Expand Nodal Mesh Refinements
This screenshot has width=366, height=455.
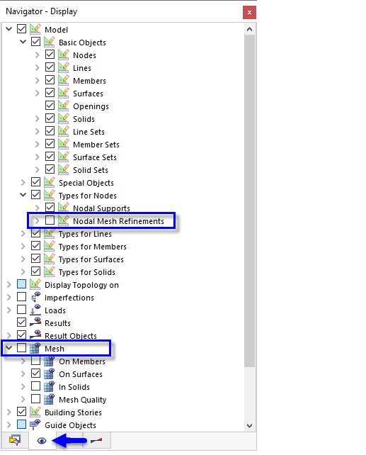click(x=37, y=220)
